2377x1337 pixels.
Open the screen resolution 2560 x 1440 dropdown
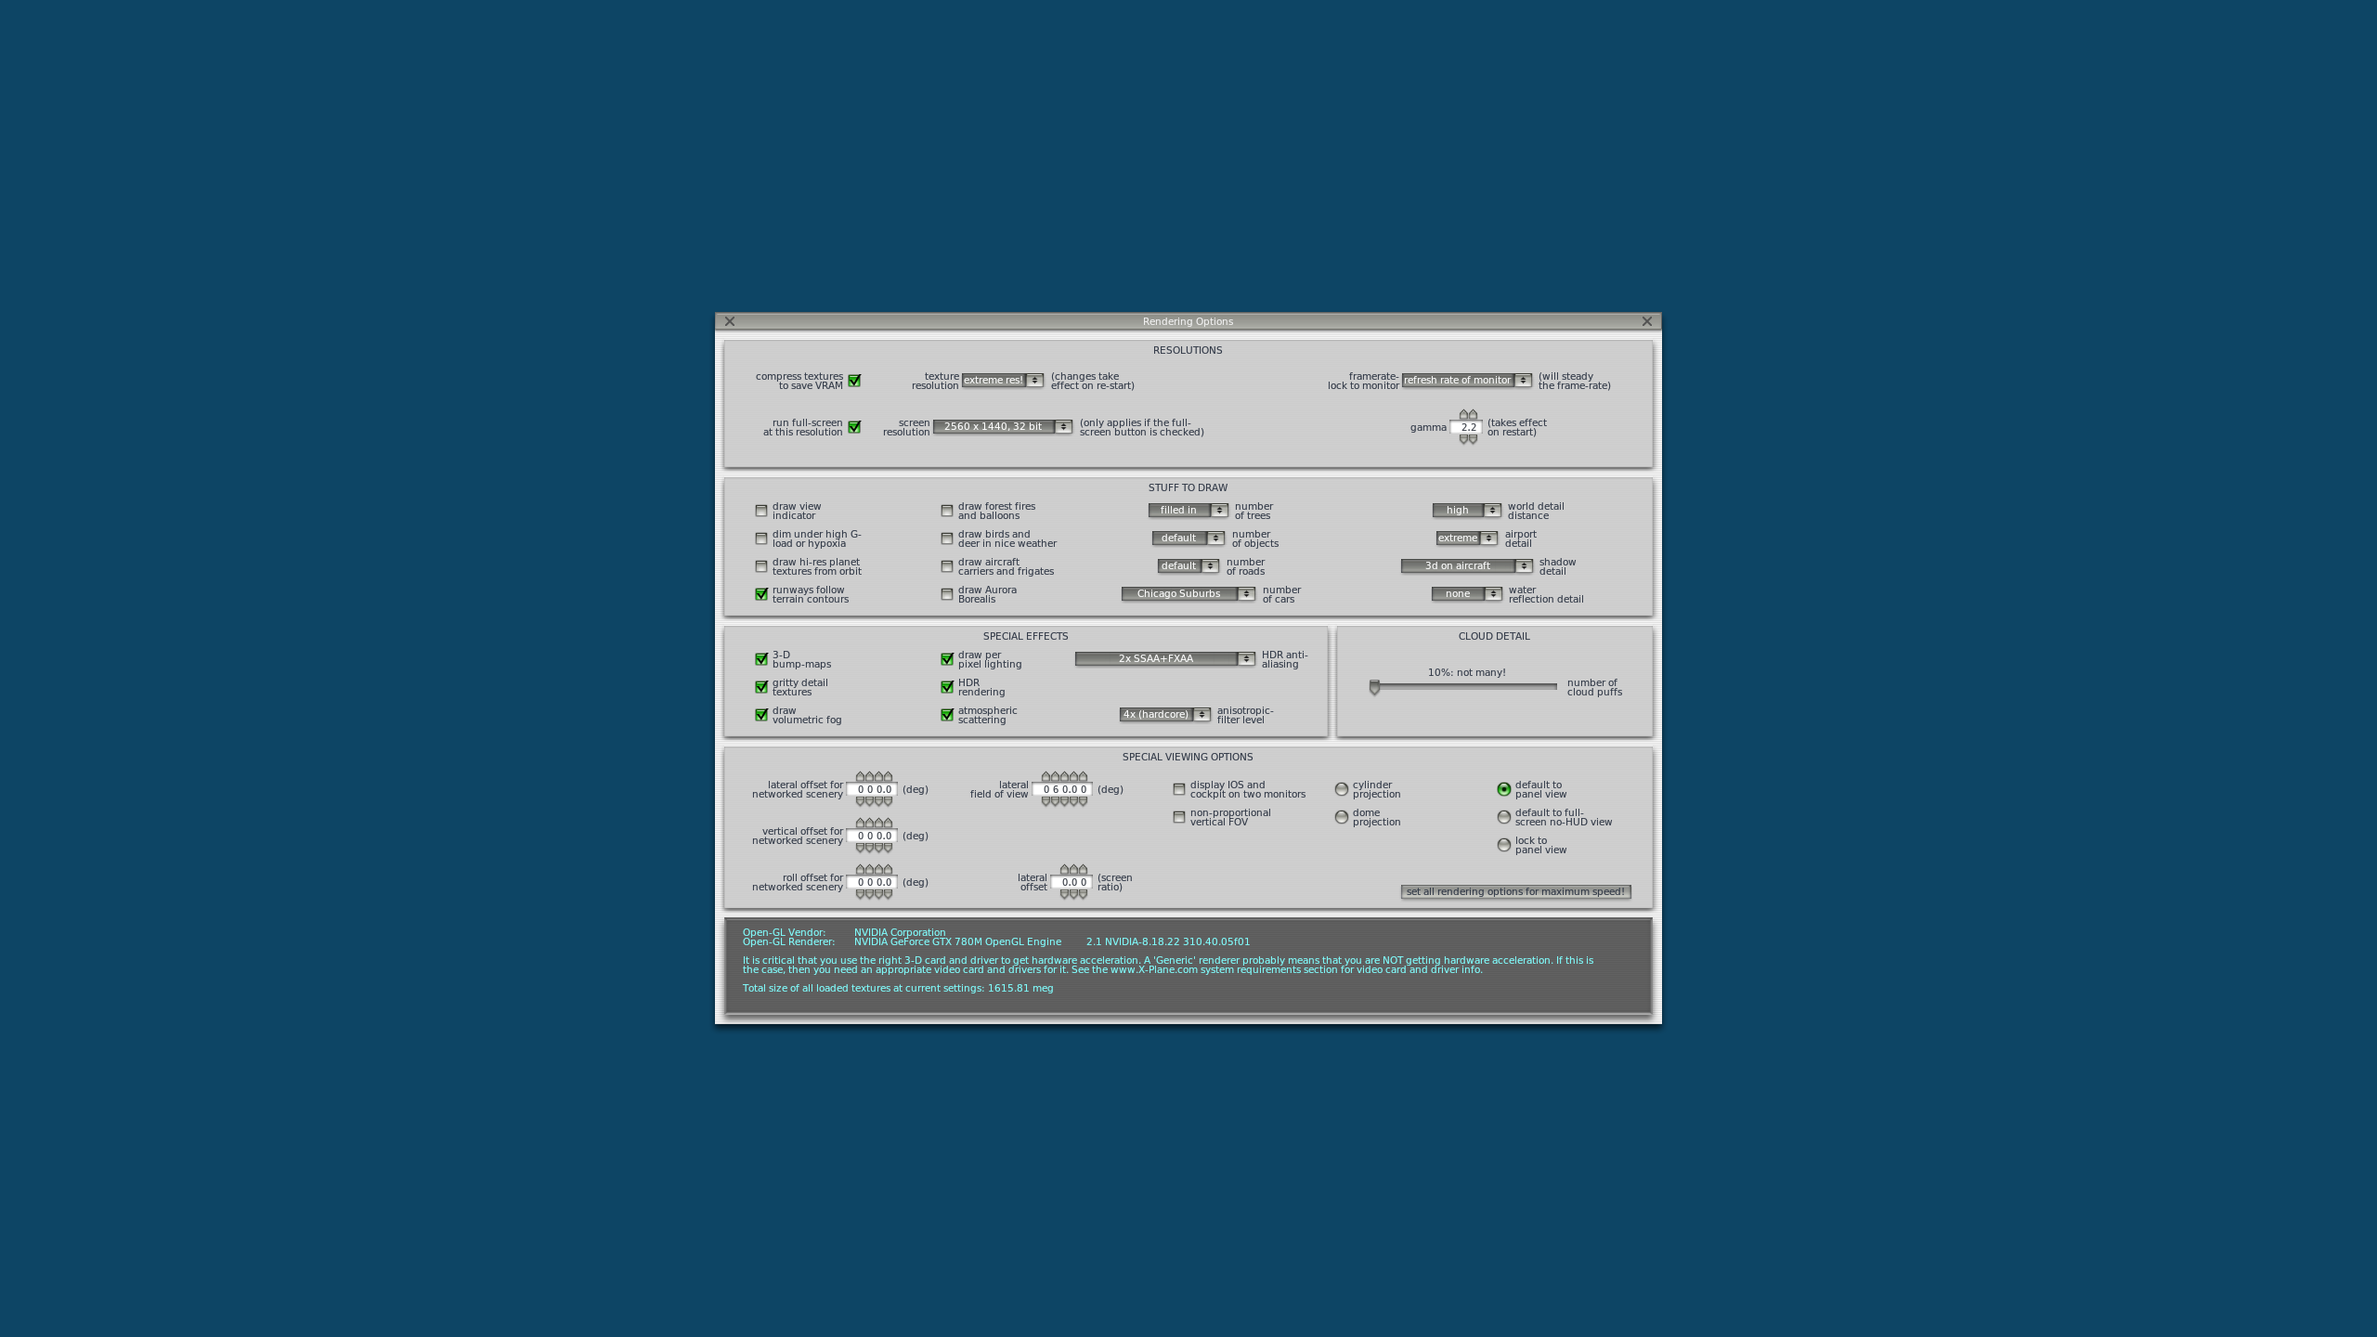(x=1003, y=427)
